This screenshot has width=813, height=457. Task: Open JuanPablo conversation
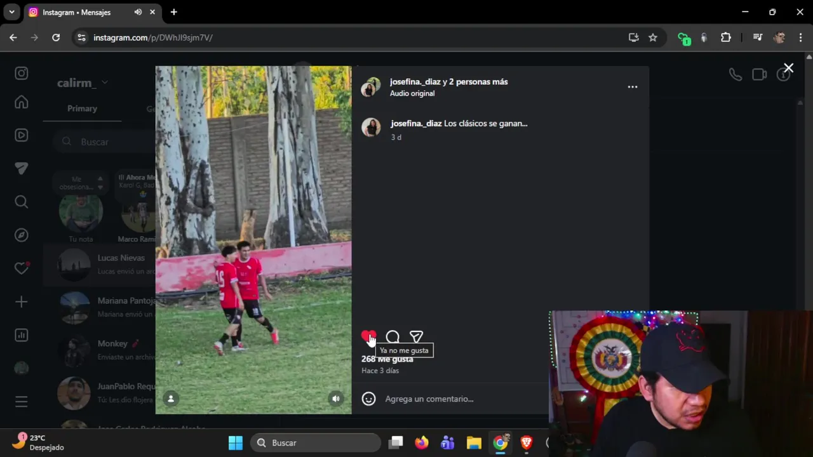100,393
